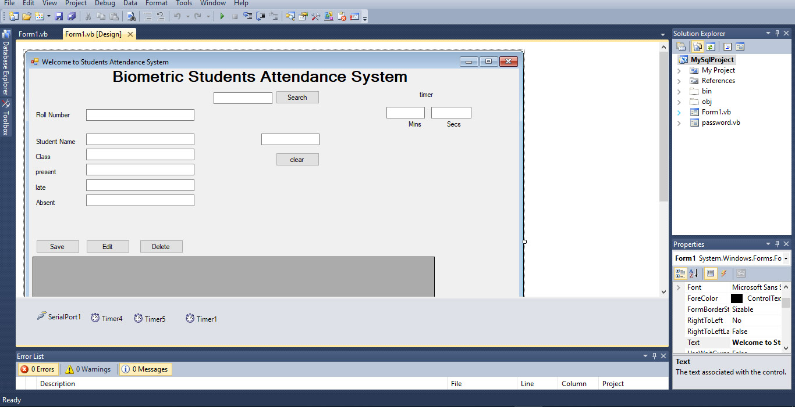This screenshot has height=407, width=795.
Task: Expand the My Project tree item
Action: tap(679, 70)
